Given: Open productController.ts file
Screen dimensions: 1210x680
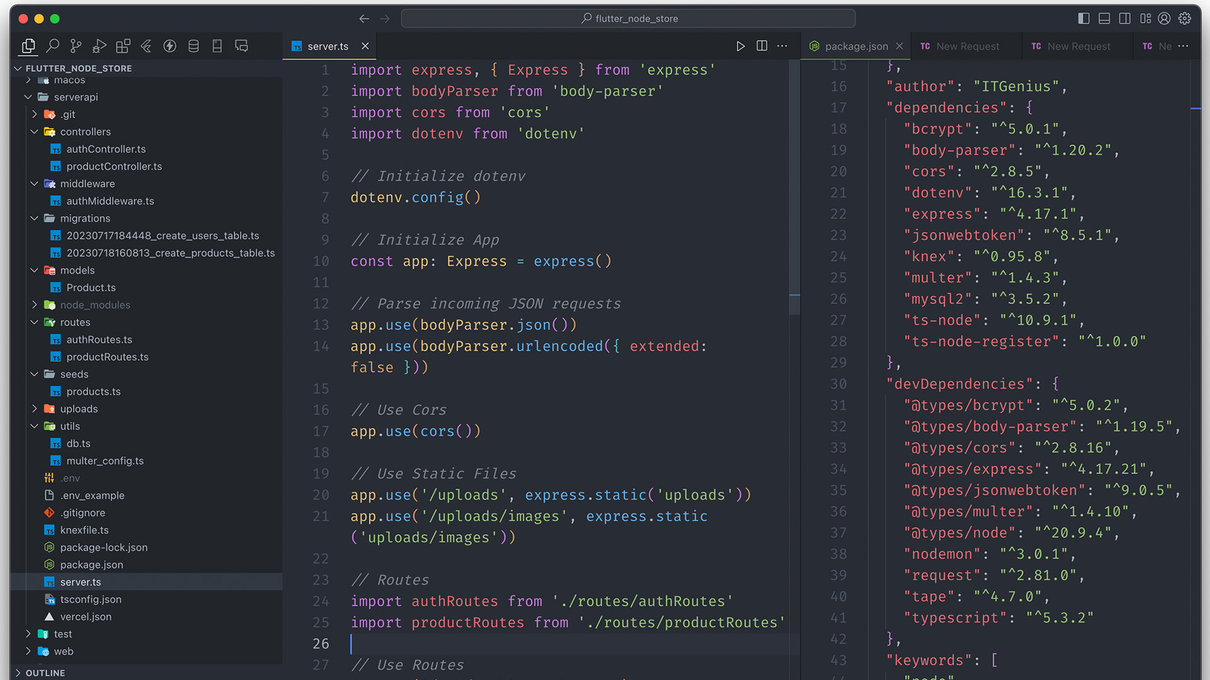Looking at the screenshot, I should tap(114, 166).
